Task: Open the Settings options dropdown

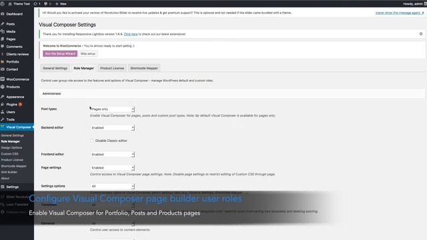Action: click(x=112, y=186)
